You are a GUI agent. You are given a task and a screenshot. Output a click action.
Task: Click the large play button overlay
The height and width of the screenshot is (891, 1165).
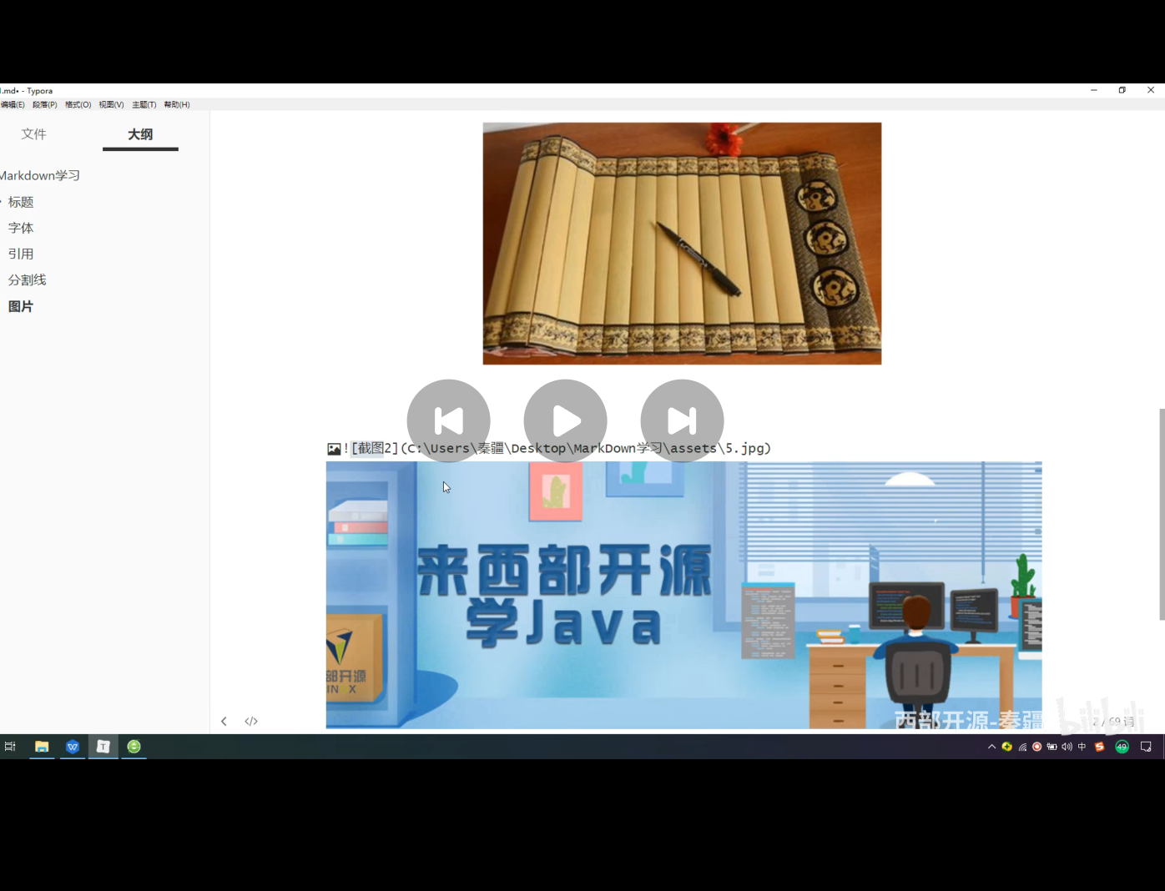(x=565, y=420)
